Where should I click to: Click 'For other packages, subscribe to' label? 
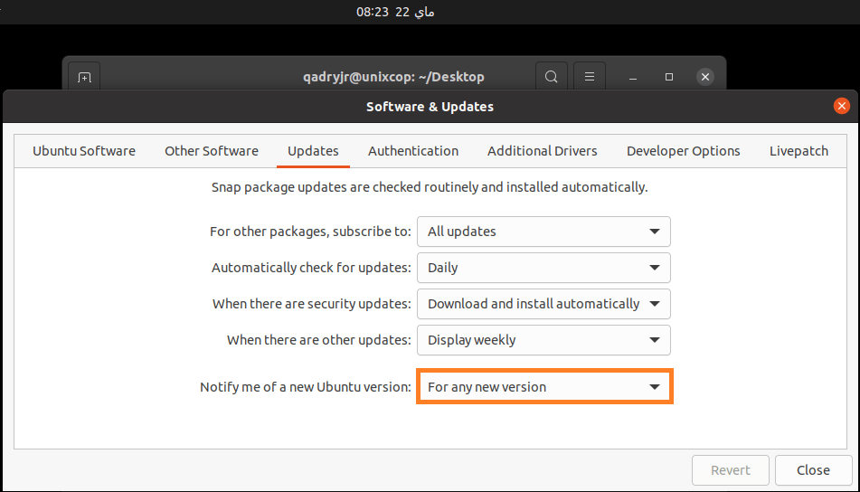pos(310,232)
